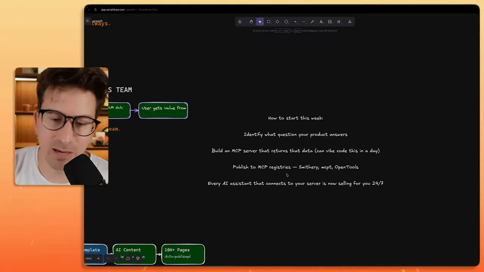Select the Rectangle shape tool
This screenshot has height=272, width=484.
pos(268,22)
